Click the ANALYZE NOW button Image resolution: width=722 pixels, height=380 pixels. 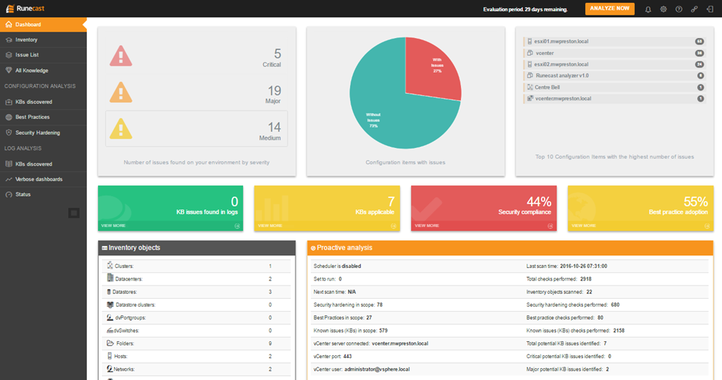tap(610, 8)
